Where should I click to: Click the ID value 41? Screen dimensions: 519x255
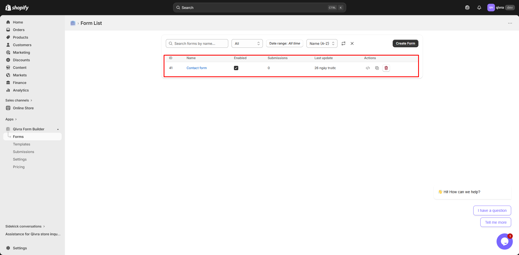(171, 68)
